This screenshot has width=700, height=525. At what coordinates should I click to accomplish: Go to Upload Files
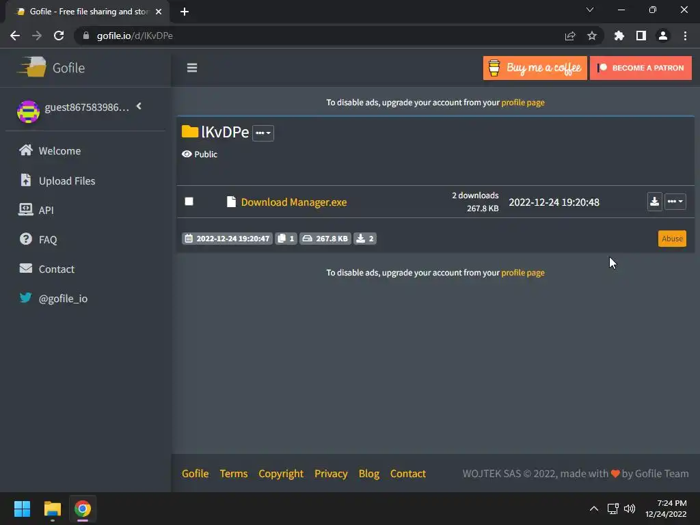tap(57, 180)
